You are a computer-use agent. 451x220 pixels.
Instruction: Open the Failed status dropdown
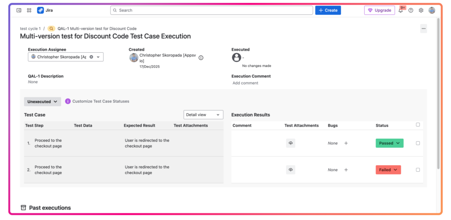click(388, 170)
